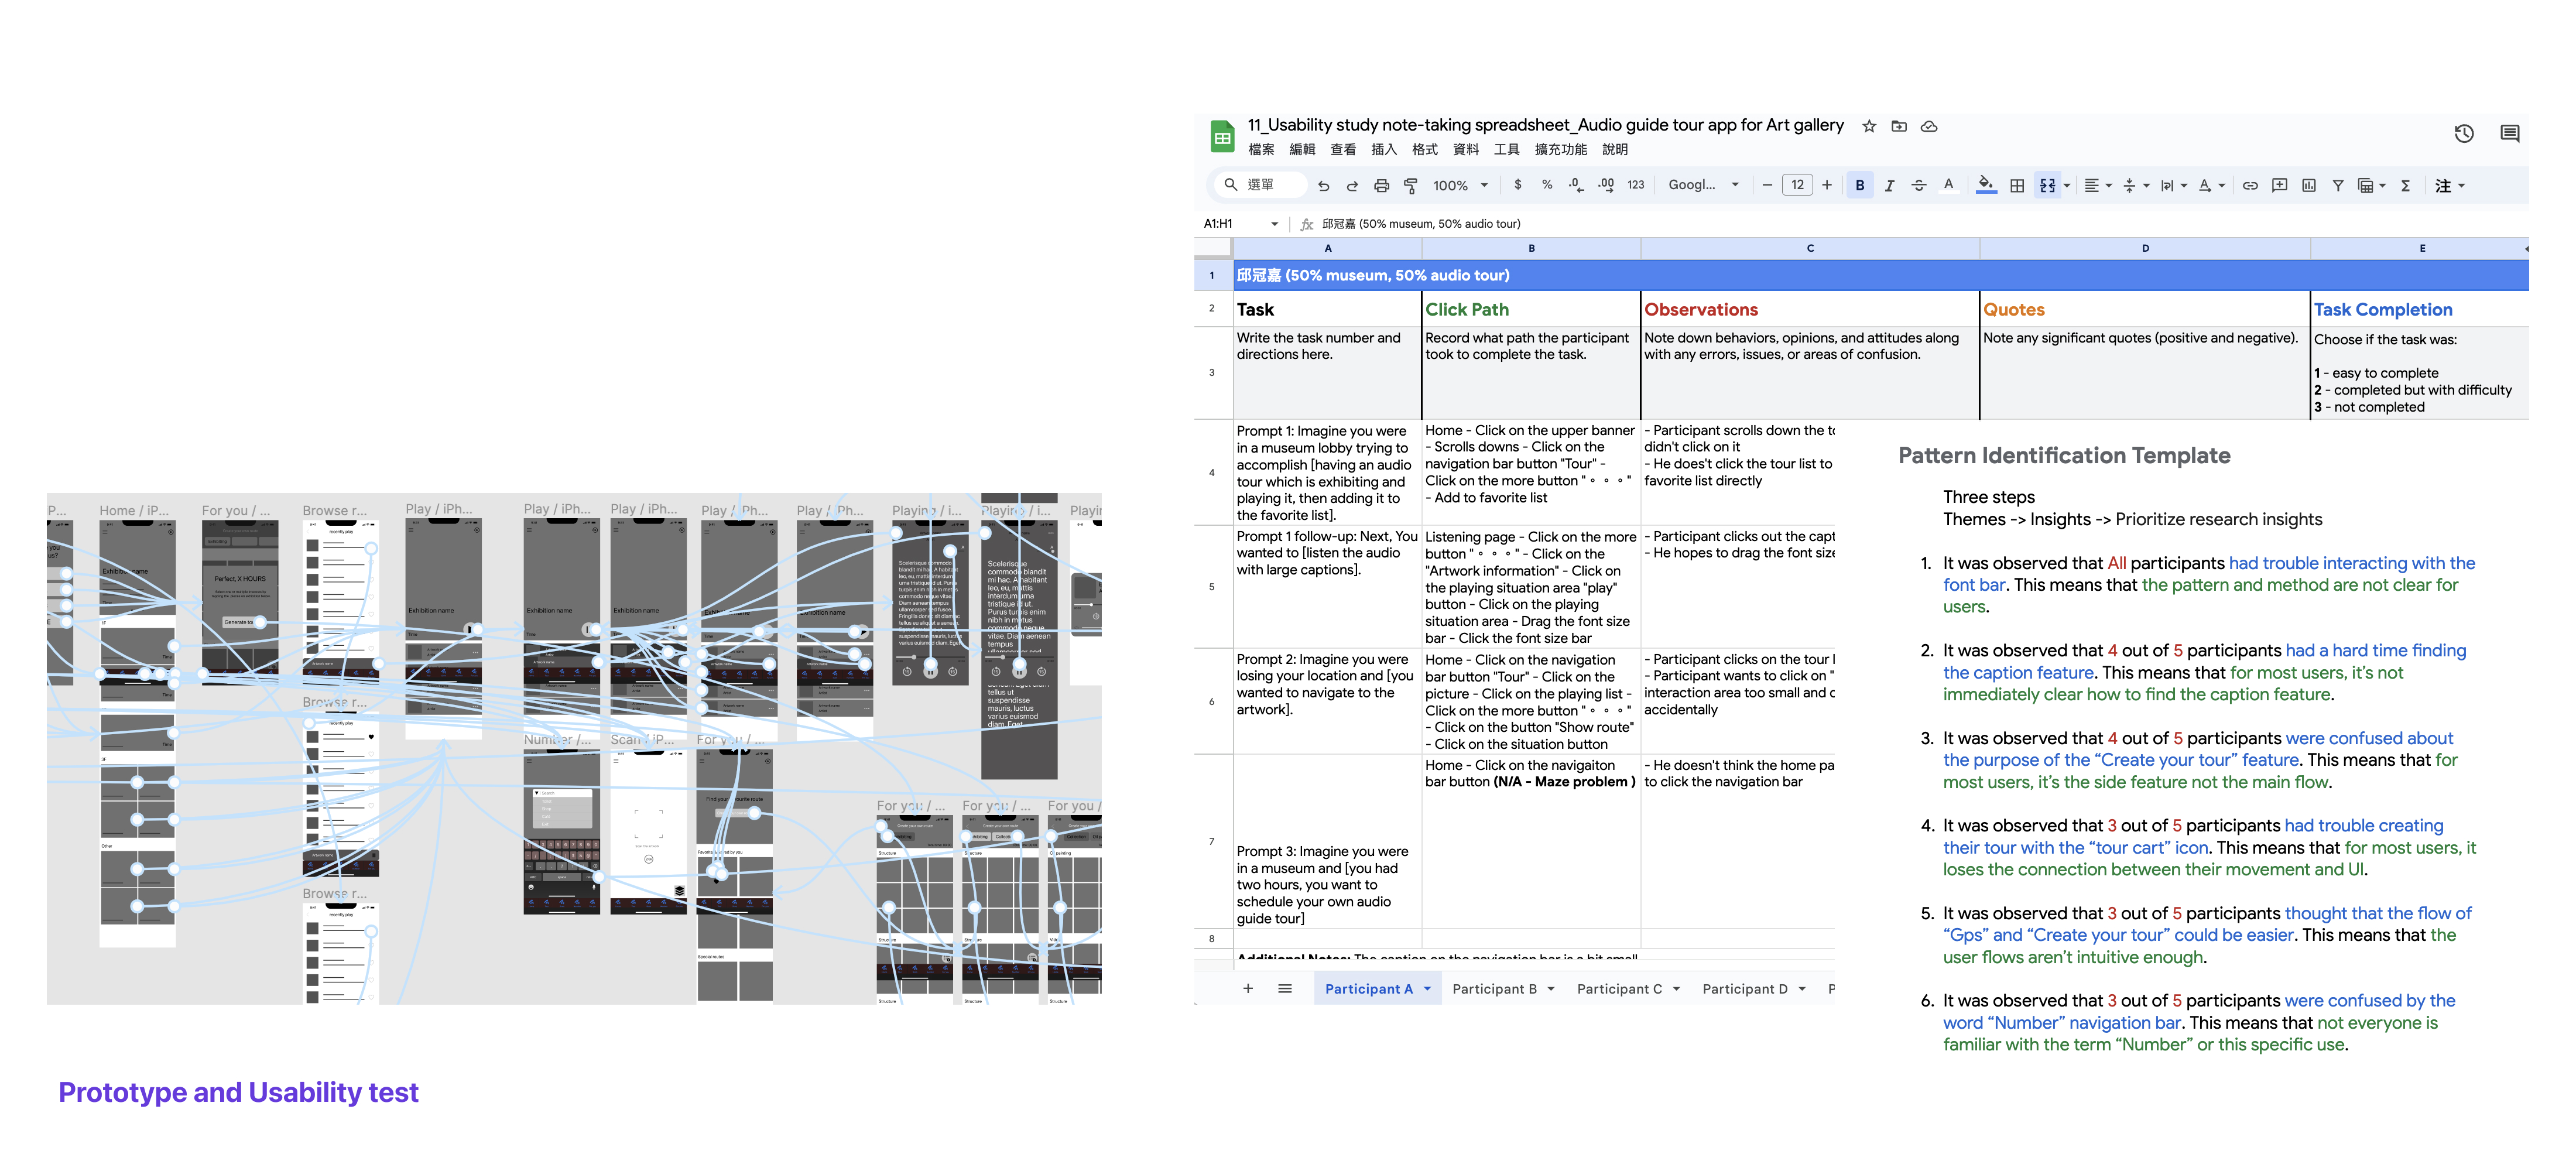Open the fill color picker
Viewport: 2576px width, 1171px height.
click(1986, 185)
